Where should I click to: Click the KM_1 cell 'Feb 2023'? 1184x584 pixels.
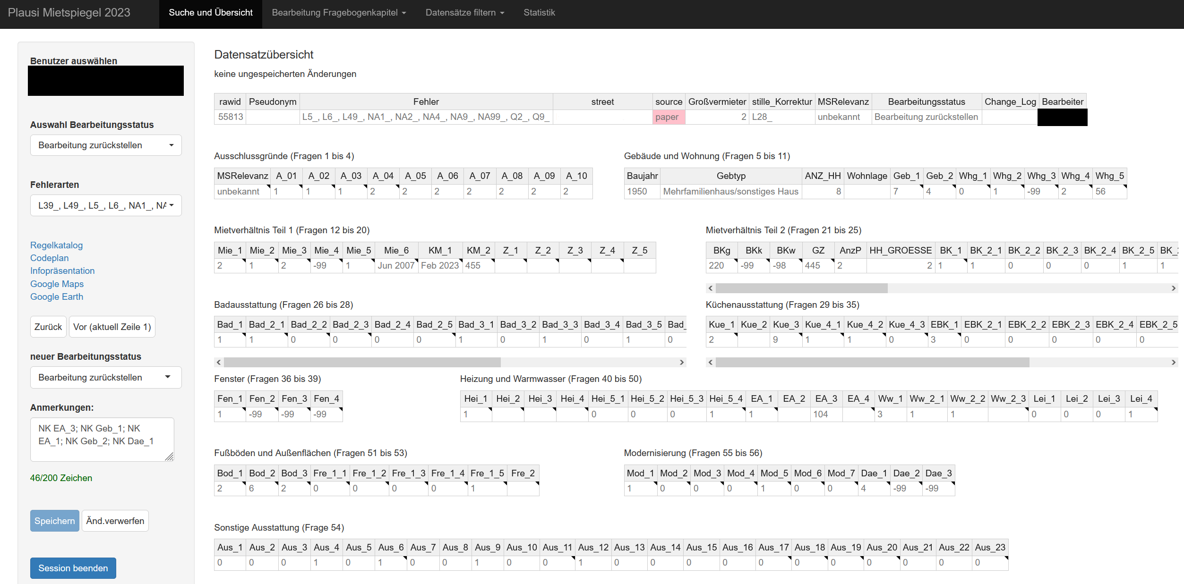tap(440, 265)
